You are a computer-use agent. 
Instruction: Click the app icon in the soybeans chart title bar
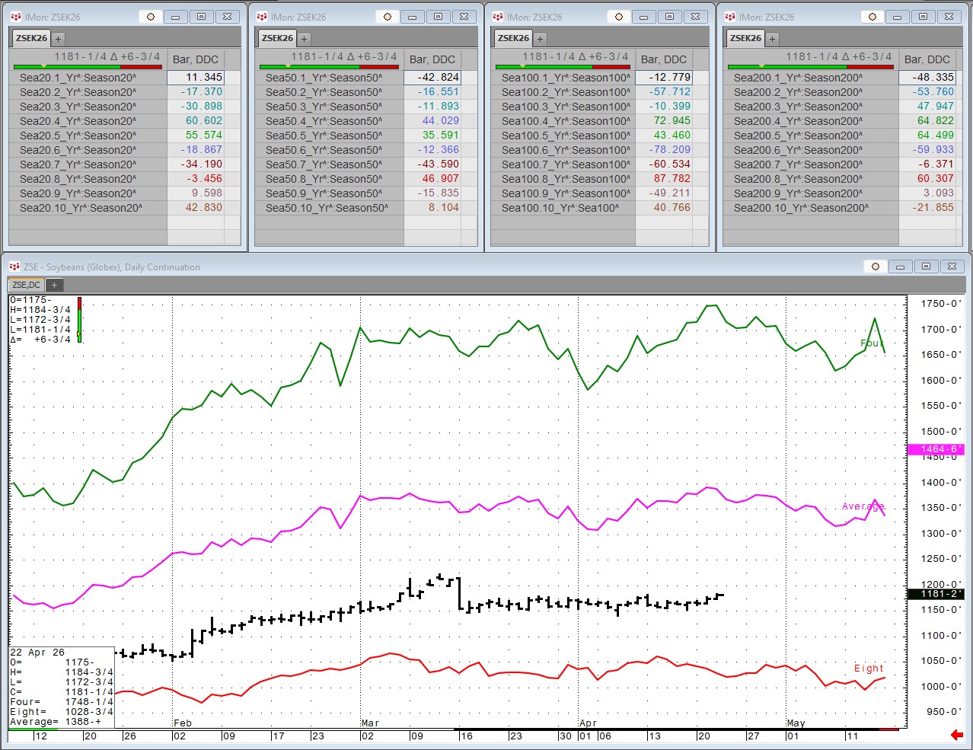click(x=14, y=266)
